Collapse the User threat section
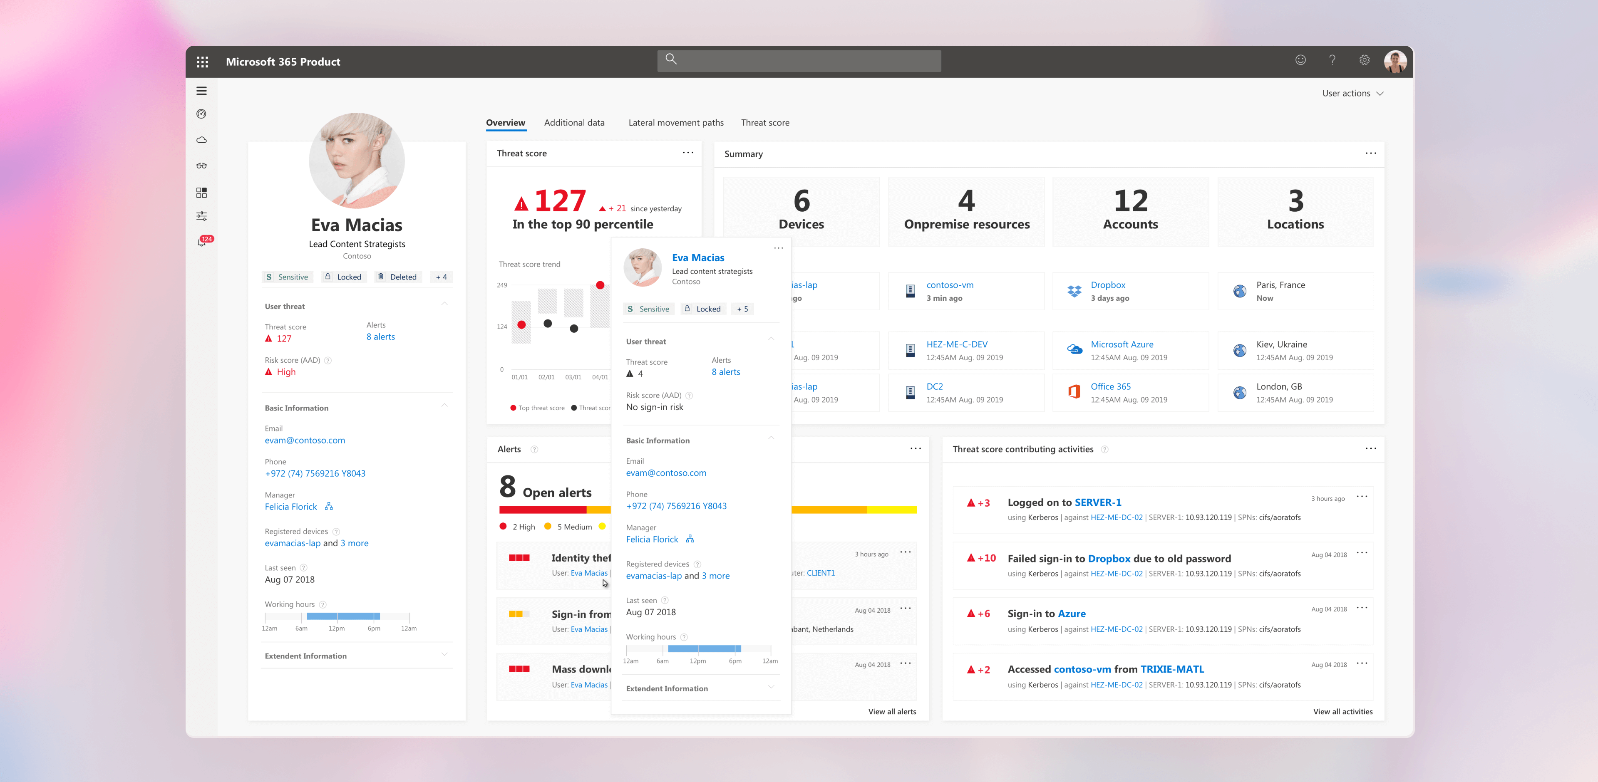 [x=444, y=304]
